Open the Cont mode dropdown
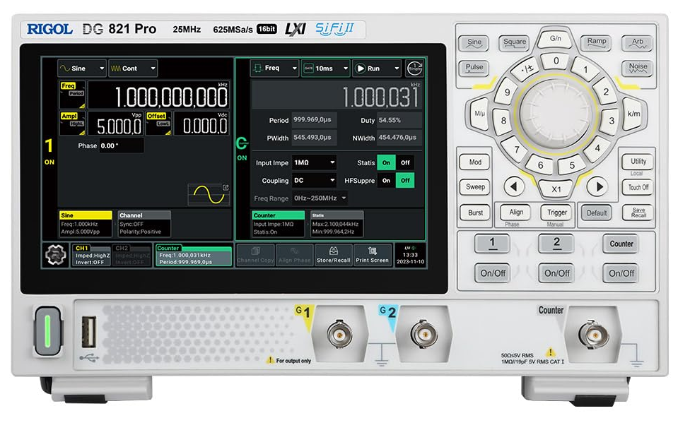 [x=133, y=68]
